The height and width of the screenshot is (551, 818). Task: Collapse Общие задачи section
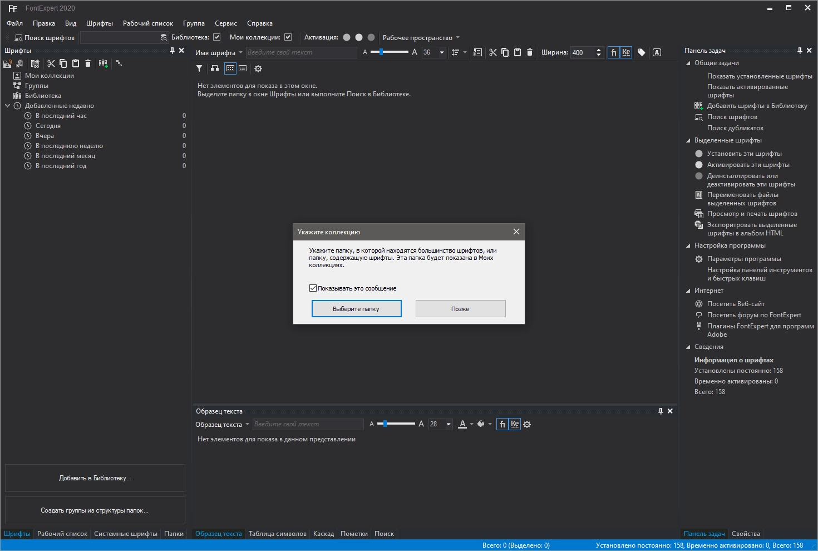[x=688, y=63]
